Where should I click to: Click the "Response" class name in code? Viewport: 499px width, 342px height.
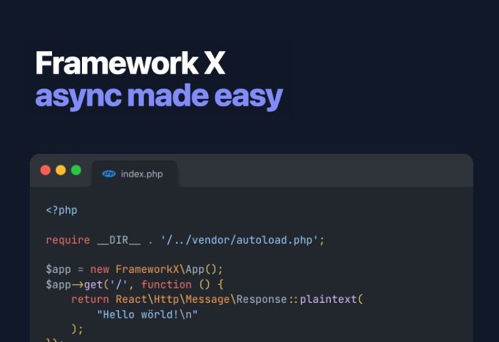(x=262, y=299)
